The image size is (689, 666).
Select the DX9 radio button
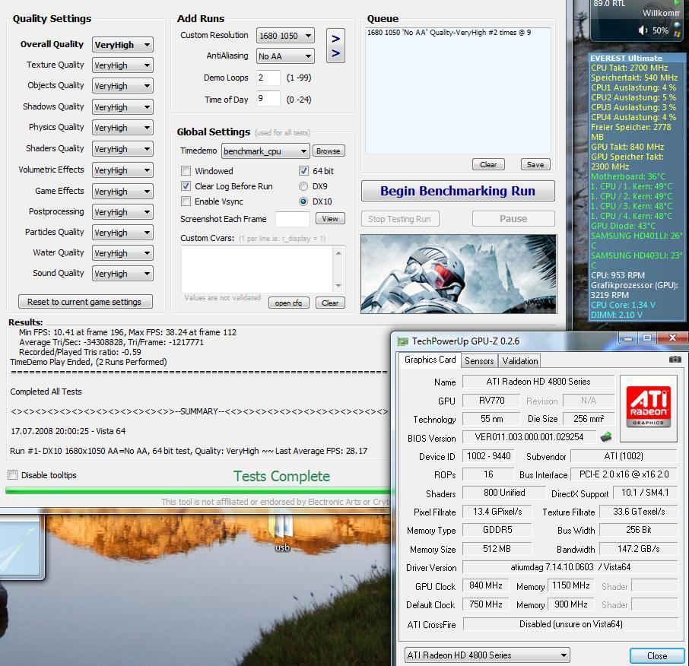click(303, 186)
